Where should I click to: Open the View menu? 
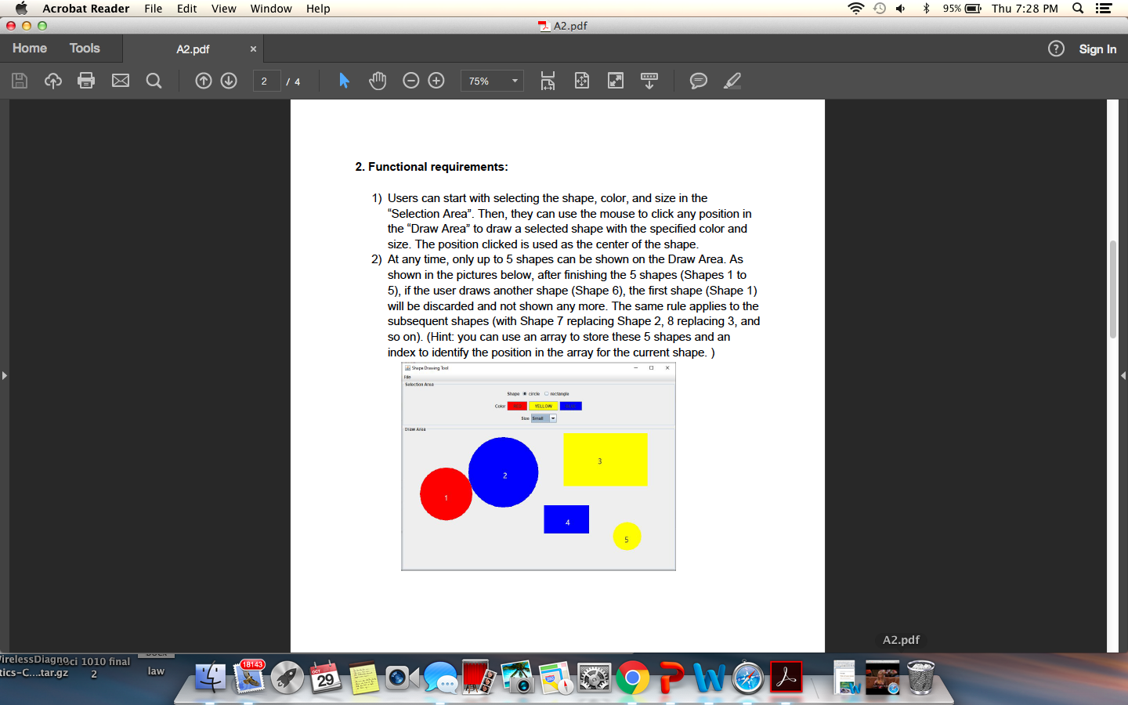tap(223, 9)
